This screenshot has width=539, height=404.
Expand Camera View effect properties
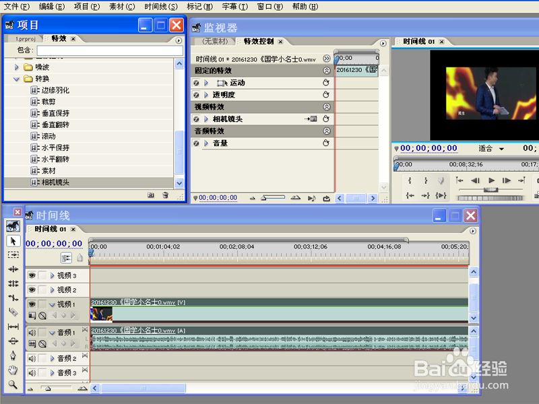[x=206, y=119]
